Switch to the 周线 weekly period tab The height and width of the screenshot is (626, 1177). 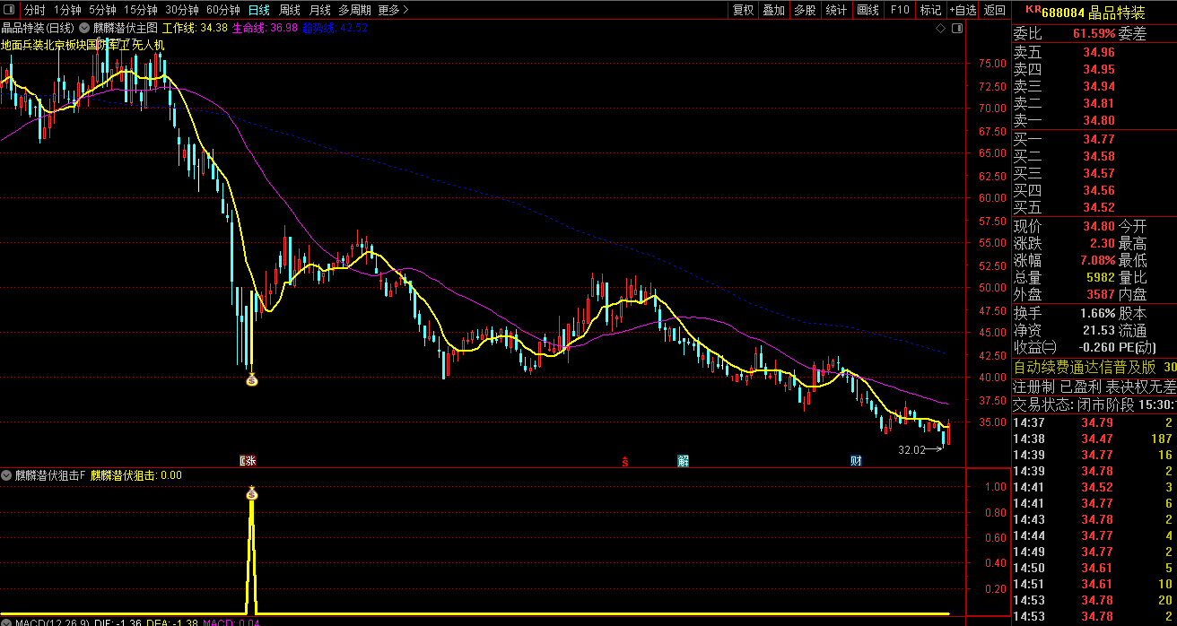point(289,10)
